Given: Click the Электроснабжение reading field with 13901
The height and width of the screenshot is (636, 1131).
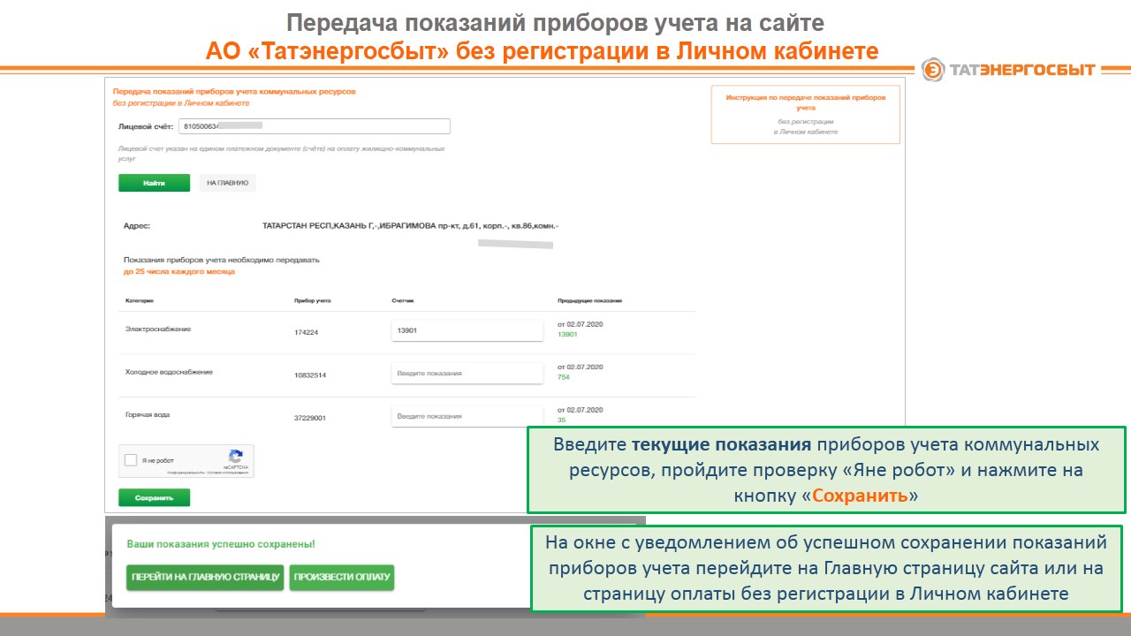Looking at the screenshot, I should [467, 330].
